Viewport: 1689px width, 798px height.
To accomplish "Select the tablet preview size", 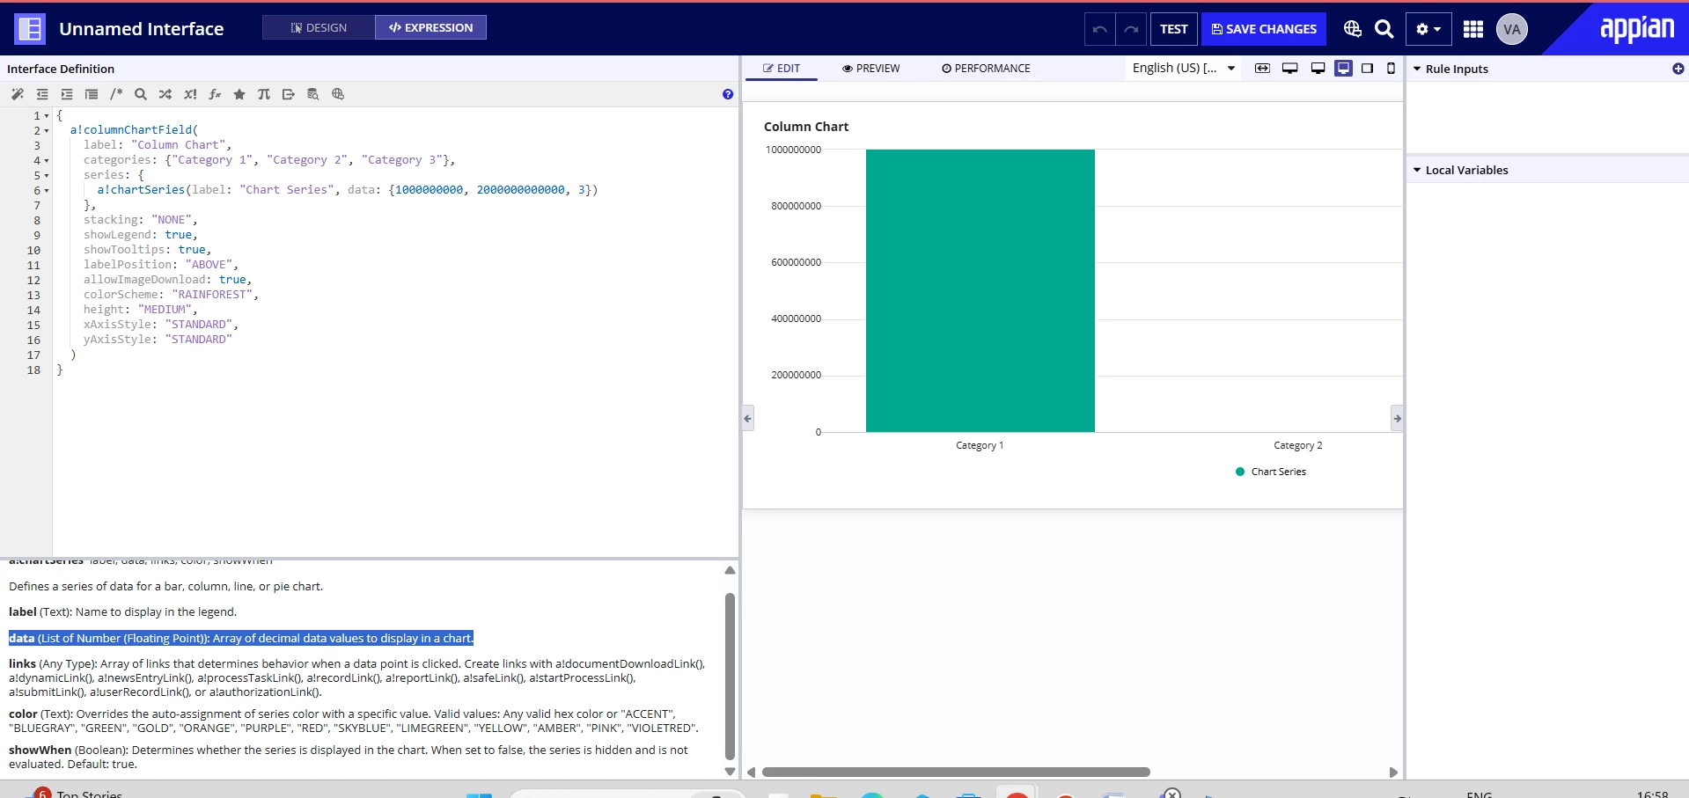I will (1368, 69).
